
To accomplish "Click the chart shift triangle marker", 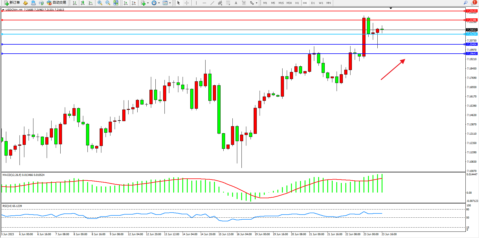I will pos(391,8).
